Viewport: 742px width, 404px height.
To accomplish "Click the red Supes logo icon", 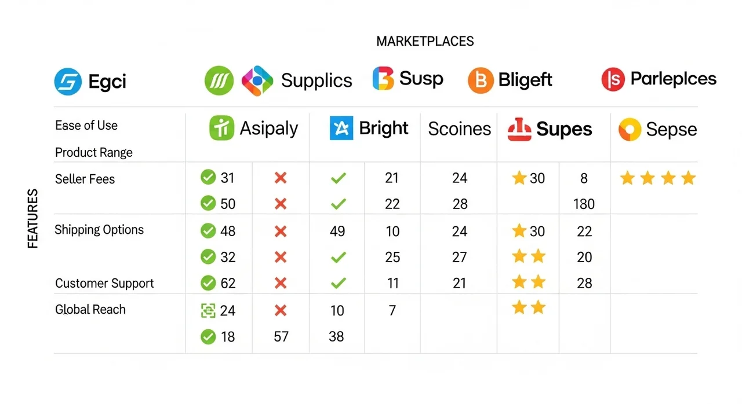I will coord(519,129).
